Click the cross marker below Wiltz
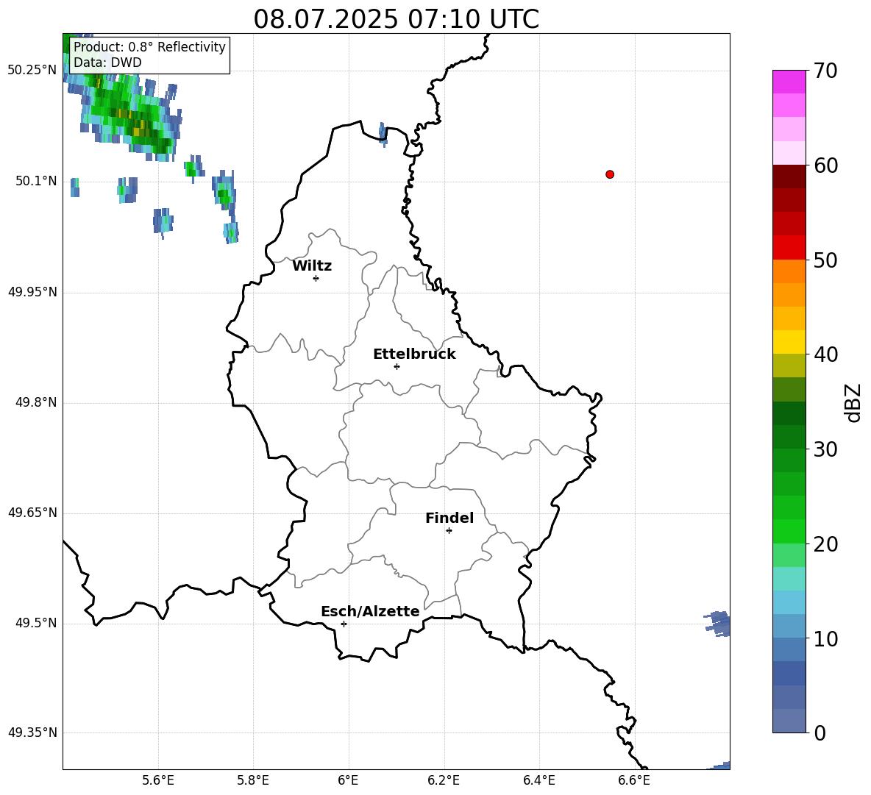The height and width of the screenshot is (795, 871). [x=316, y=278]
